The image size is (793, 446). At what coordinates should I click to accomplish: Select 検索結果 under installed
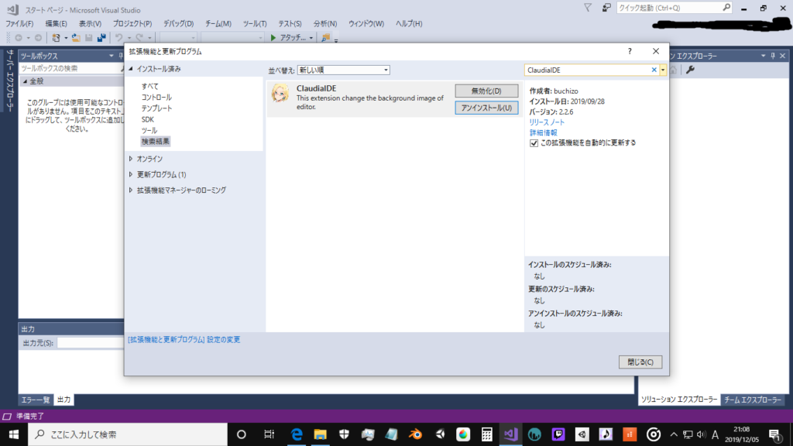(x=155, y=142)
